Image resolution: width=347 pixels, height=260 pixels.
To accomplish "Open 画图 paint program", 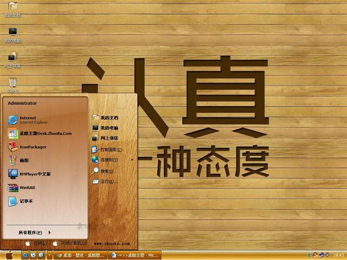I will click(46, 160).
